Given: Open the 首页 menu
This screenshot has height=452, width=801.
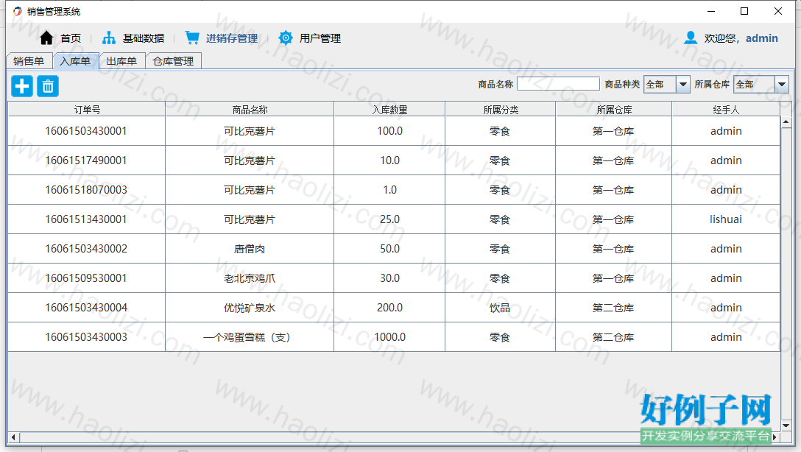Looking at the screenshot, I should pyautogui.click(x=71, y=38).
